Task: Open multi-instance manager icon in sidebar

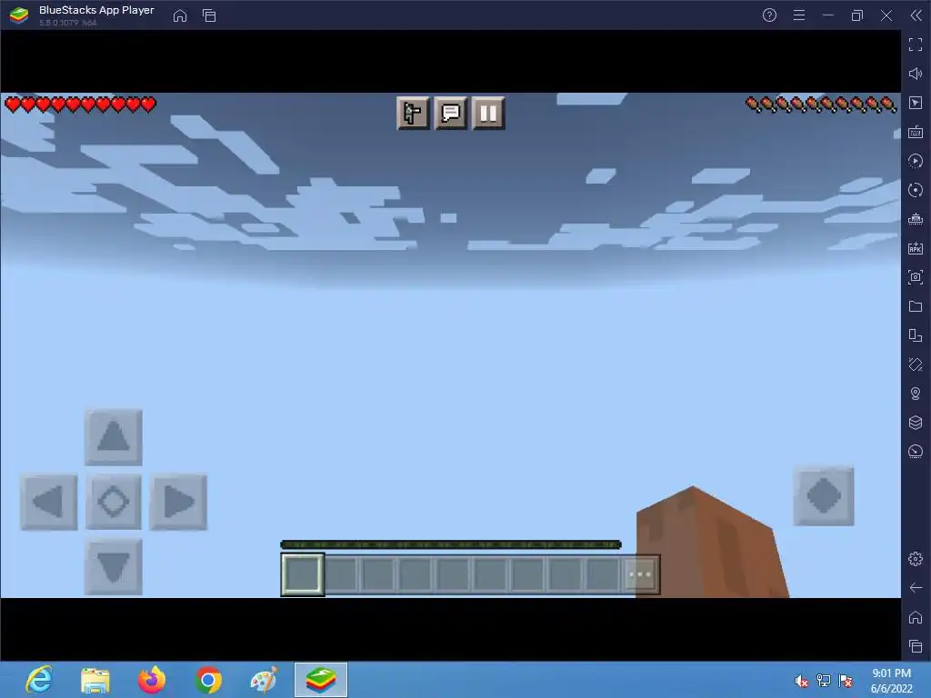Action: pos(916,335)
